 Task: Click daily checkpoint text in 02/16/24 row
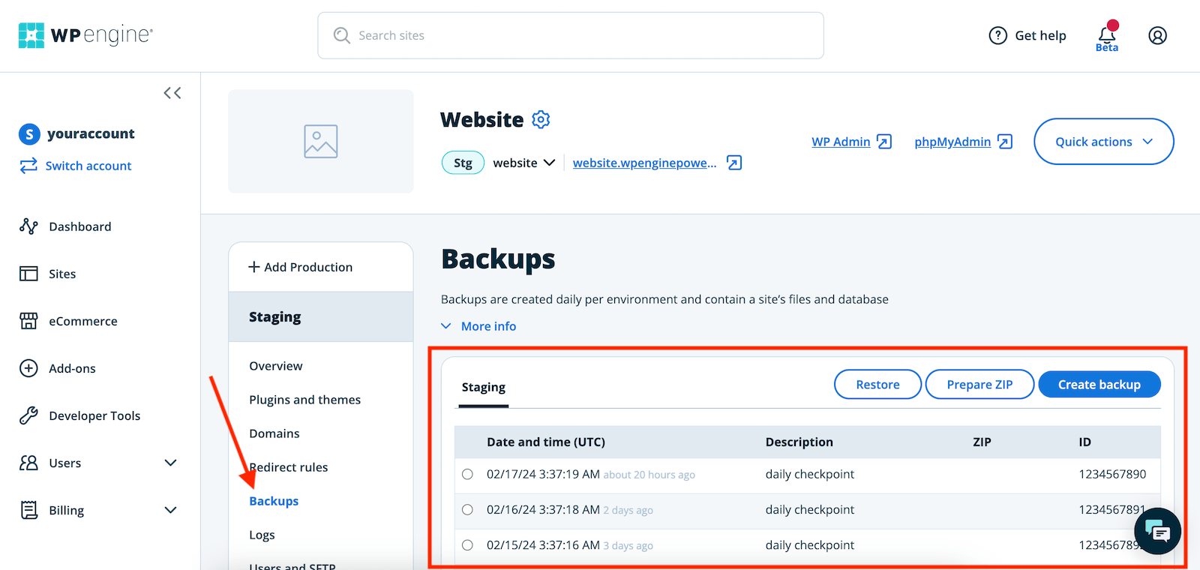pyautogui.click(x=810, y=510)
